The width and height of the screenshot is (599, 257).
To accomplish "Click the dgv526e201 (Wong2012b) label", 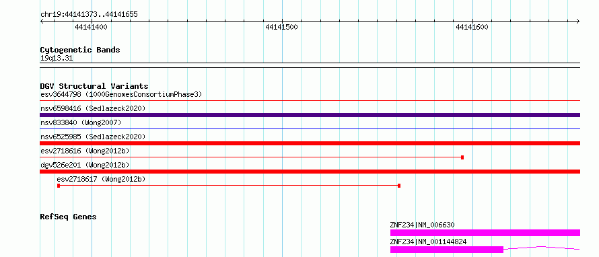I will (85, 165).
